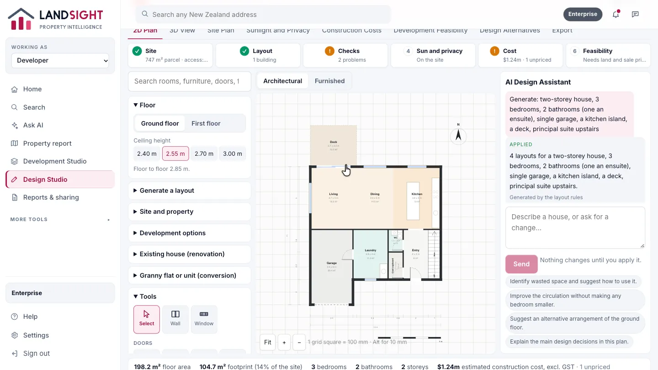Image resolution: width=658 pixels, height=370 pixels.
Task: Open the notifications bell
Action: pos(616,14)
